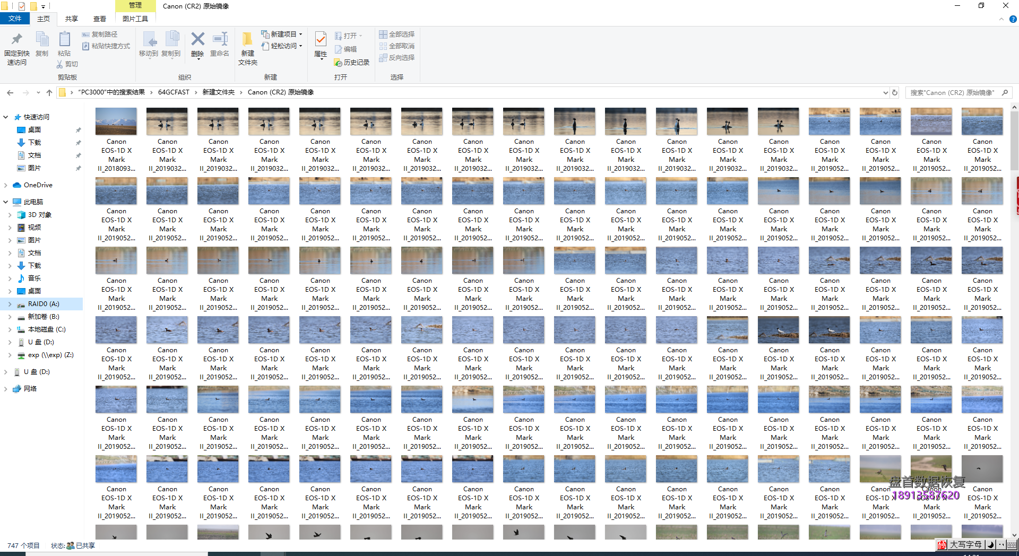Select Desktop (桌面) under Quick access
The width and height of the screenshot is (1019, 556).
[x=34, y=130]
